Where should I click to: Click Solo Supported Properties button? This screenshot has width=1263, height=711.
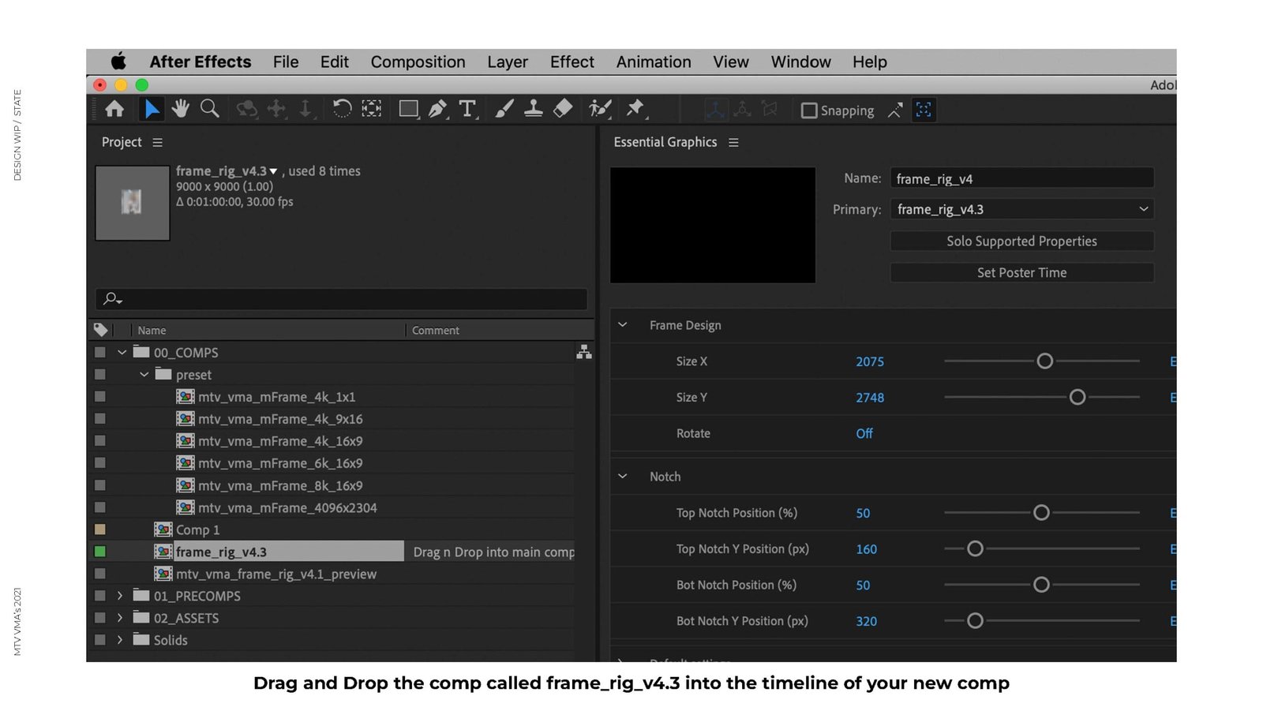coord(1022,241)
